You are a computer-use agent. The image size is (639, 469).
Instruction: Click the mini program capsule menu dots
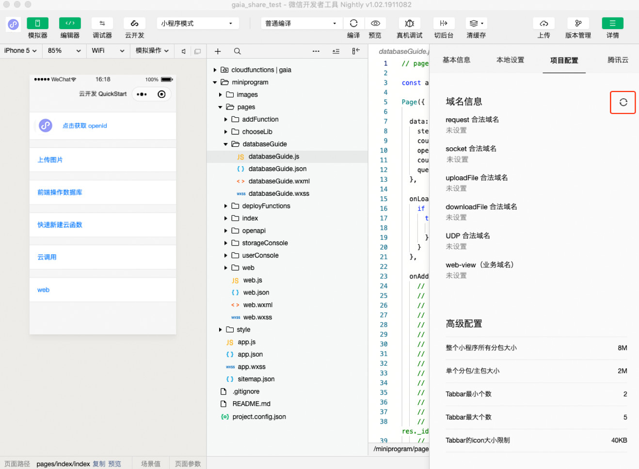[142, 94]
